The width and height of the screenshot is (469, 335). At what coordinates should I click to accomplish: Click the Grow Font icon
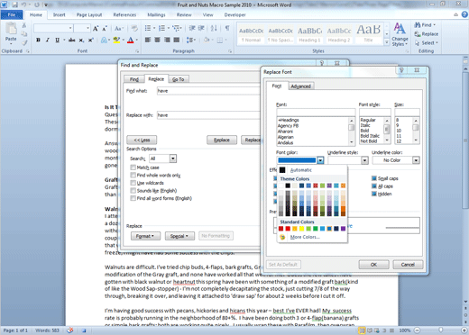tap(96, 29)
